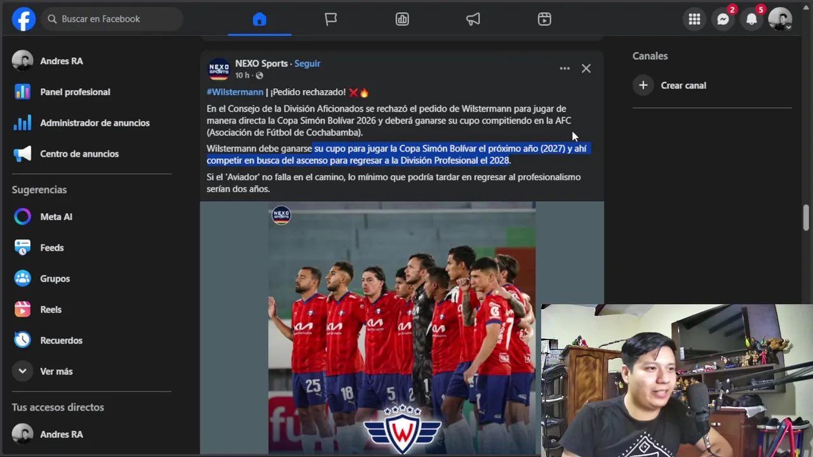The width and height of the screenshot is (813, 457).
Task: Open Meta AI from sidebar
Action: click(x=56, y=216)
